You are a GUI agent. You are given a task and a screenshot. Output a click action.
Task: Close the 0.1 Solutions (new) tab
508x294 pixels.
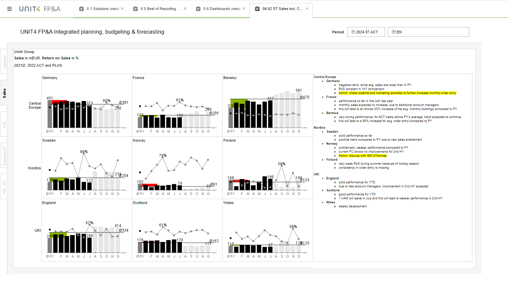[122, 9]
